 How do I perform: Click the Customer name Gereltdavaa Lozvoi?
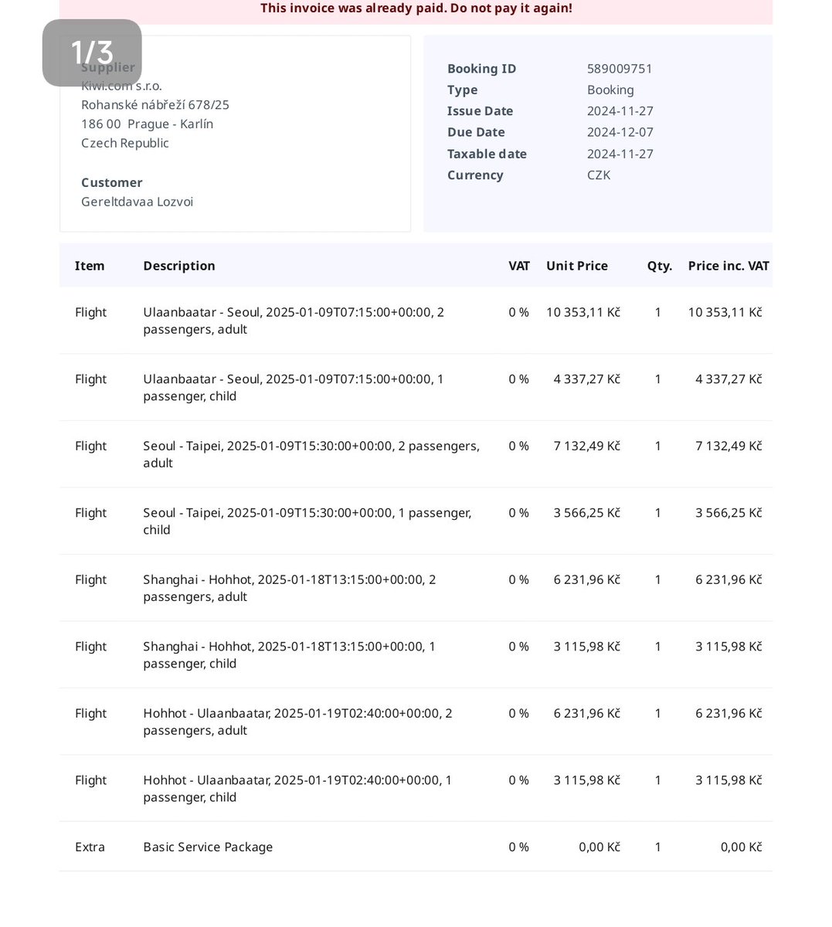point(138,202)
